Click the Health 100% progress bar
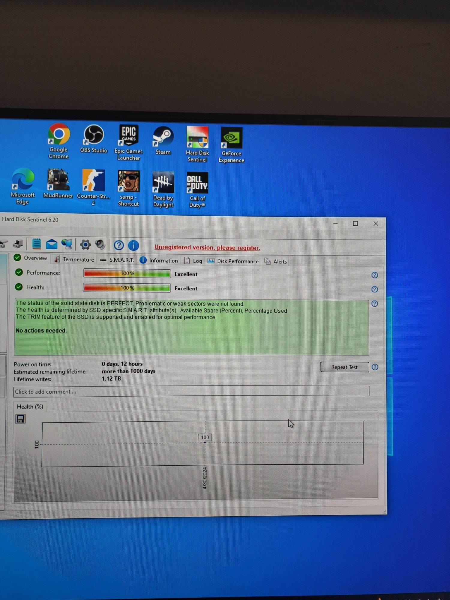This screenshot has width=450, height=600. click(127, 288)
